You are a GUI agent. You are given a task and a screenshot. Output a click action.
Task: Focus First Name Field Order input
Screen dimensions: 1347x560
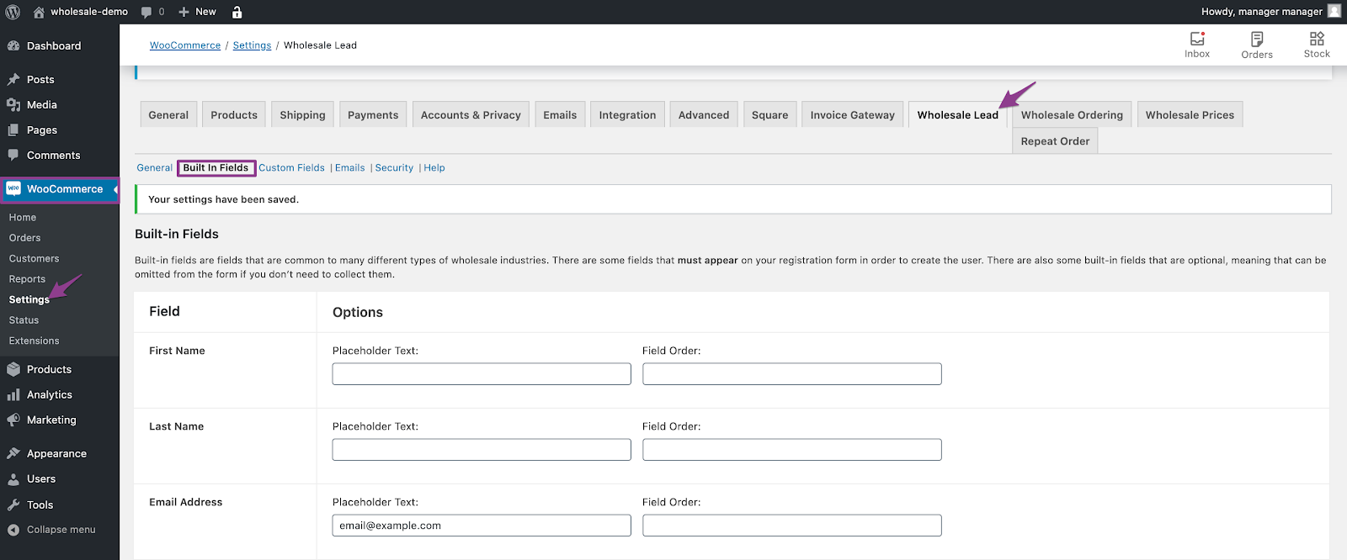tap(792, 373)
